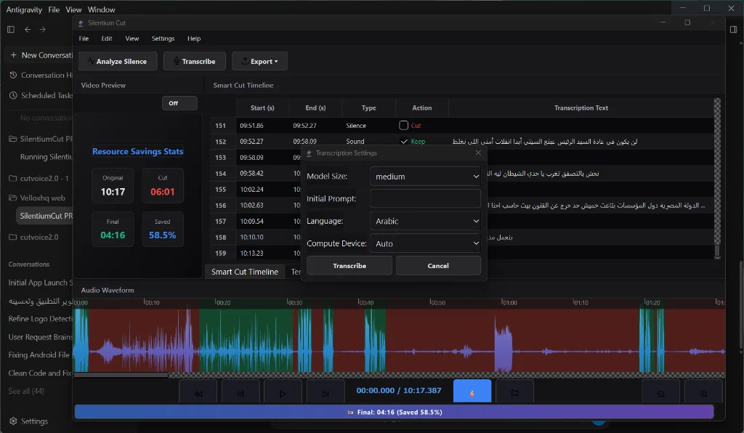Open Refine Logo Detection conversation
744x433 pixels.
click(x=41, y=319)
